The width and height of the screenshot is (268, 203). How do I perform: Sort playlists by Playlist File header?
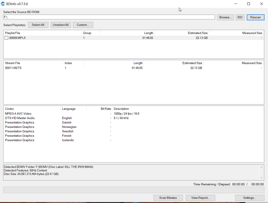point(43,33)
